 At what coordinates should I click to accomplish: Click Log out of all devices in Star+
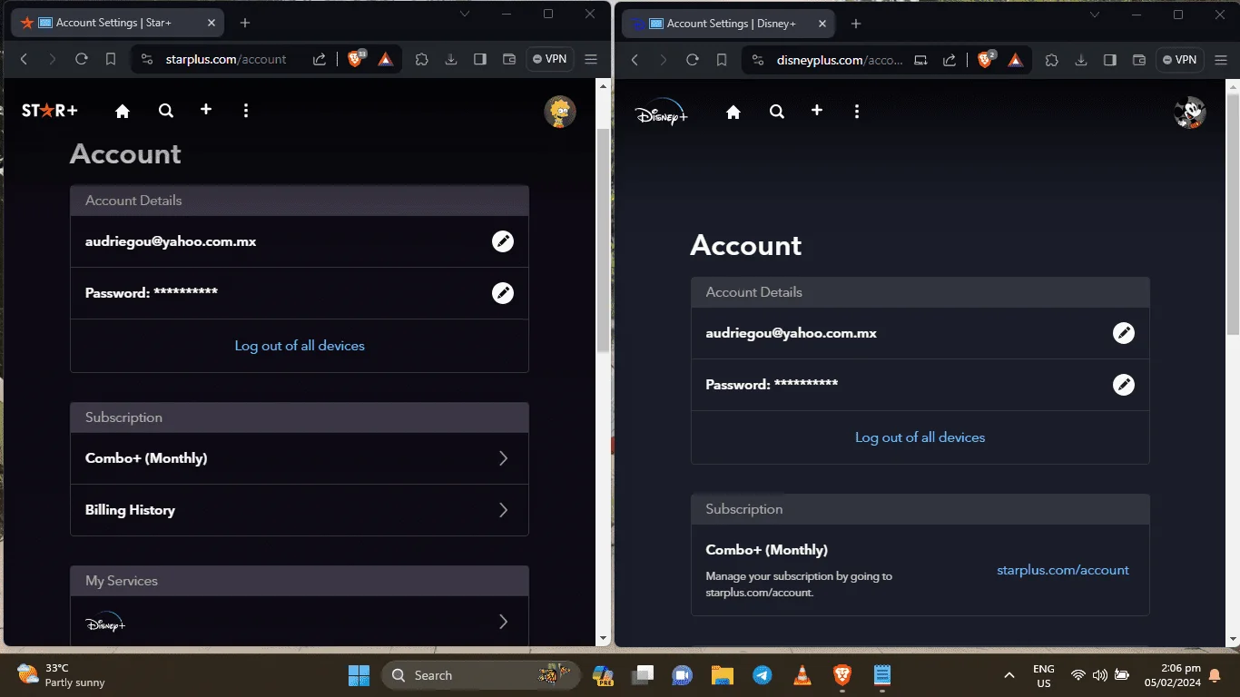tap(300, 346)
